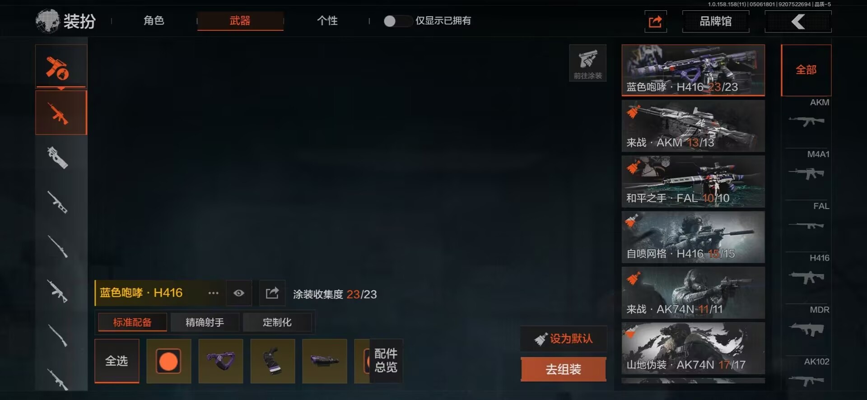Expand the 配件总览 attachment overview
The height and width of the screenshot is (400, 867).
click(386, 361)
